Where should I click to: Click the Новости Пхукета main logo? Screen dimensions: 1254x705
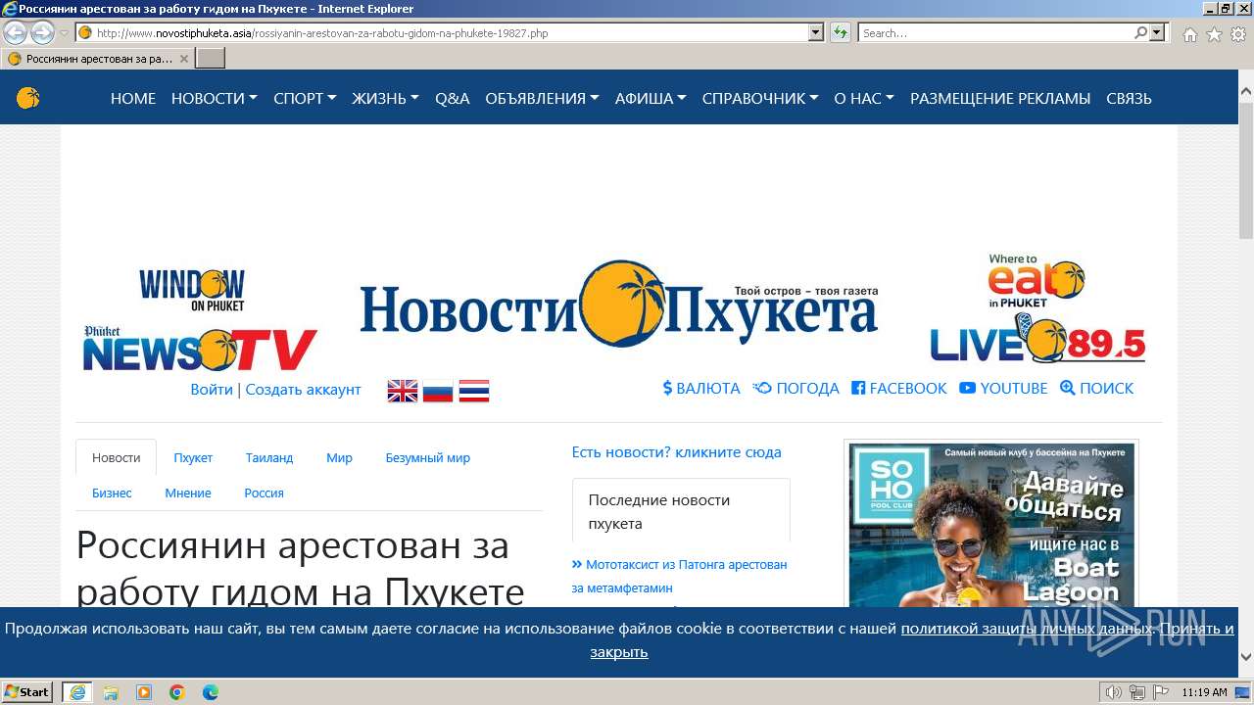click(x=619, y=305)
